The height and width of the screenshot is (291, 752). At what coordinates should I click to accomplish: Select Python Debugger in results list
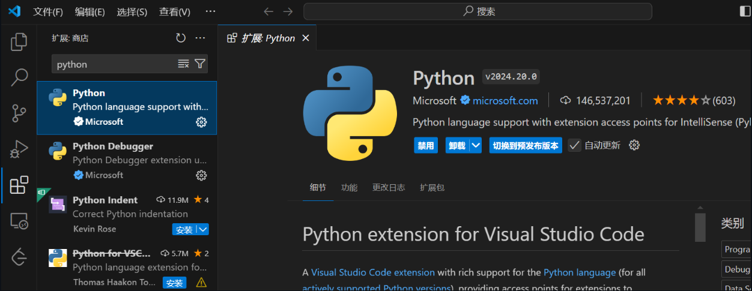pyautogui.click(x=127, y=161)
